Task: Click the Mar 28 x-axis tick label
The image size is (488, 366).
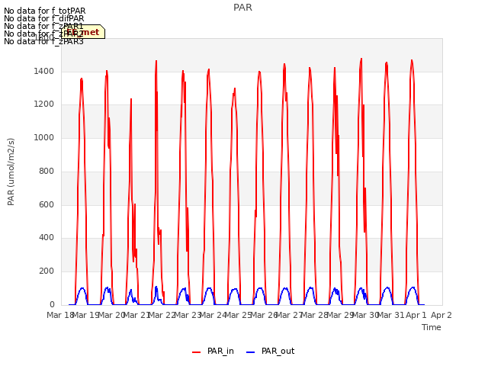Action: (315, 315)
